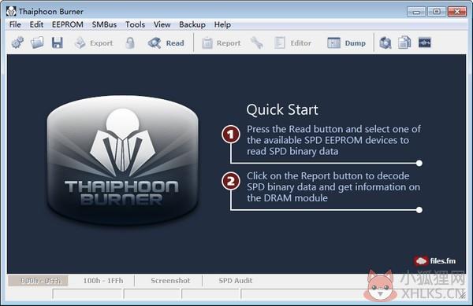Viewport: 473px width, 306px height.
Task: Click the Read magnifier icon
Action: 155,43
